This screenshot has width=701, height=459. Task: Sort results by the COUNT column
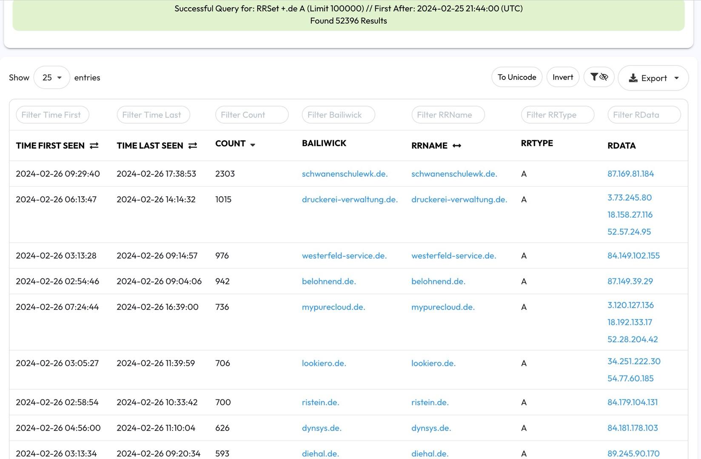click(230, 144)
